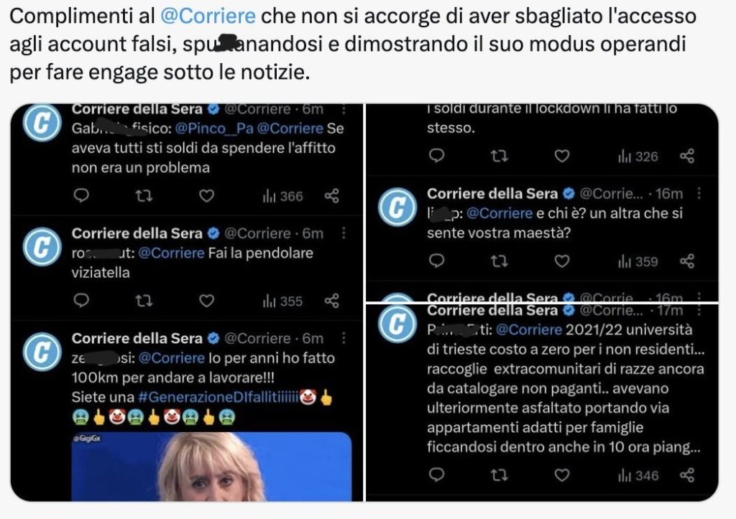This screenshot has width=736, height=519.
Task: Open Corriere avatar beside the 'viziatella' tweet
Action: click(42, 247)
